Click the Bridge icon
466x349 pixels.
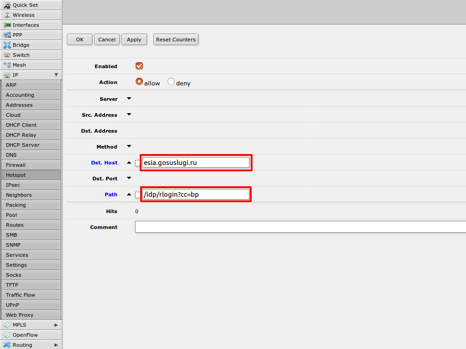coord(7,45)
